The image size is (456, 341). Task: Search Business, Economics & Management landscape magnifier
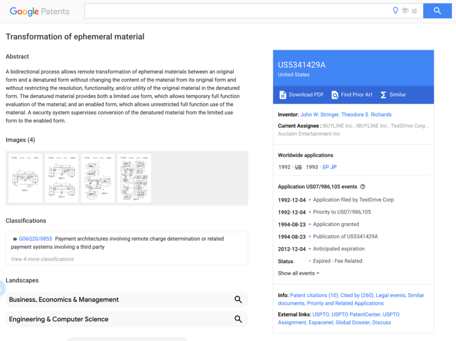tap(238, 300)
